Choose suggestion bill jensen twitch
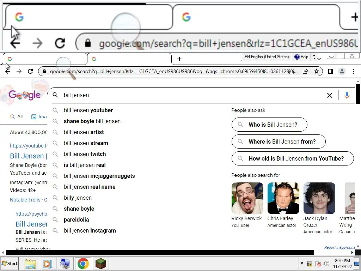 (85, 154)
